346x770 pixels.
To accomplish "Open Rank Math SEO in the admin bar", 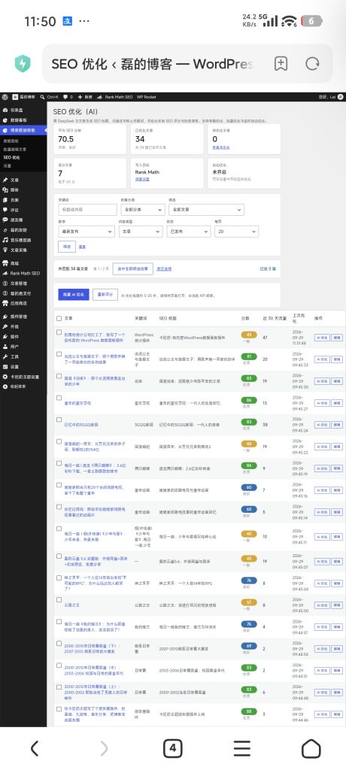I will [116, 97].
